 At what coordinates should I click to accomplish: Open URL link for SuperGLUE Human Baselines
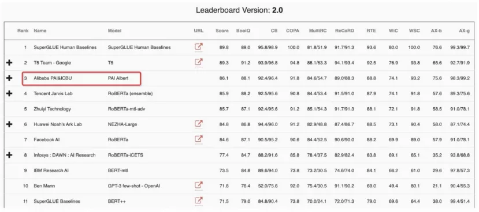[199, 47]
